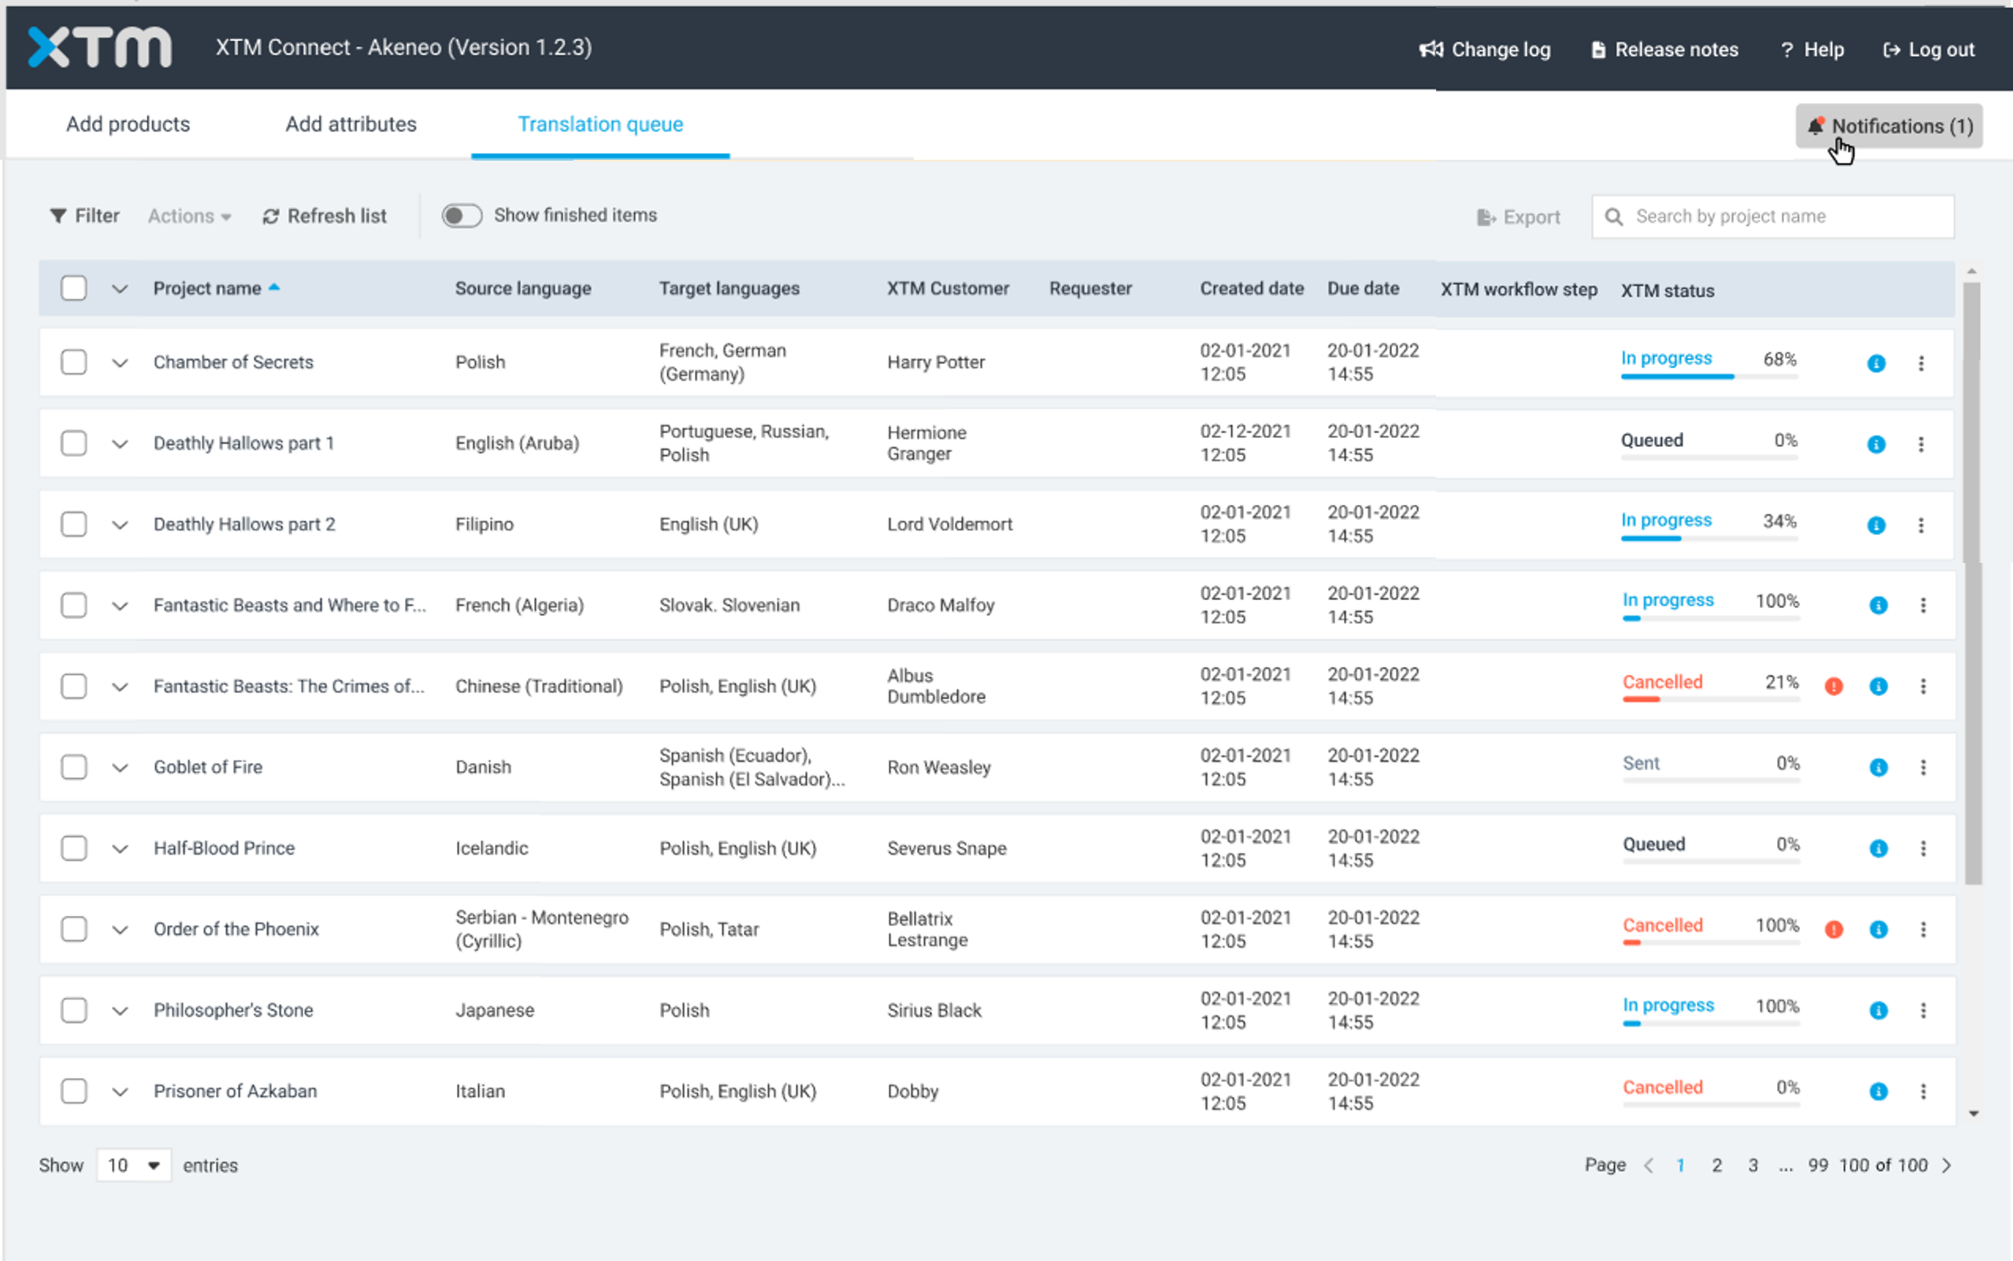The image size is (2013, 1261).
Task: Open info for Deathly Hallows part 2
Action: pyautogui.click(x=1876, y=525)
